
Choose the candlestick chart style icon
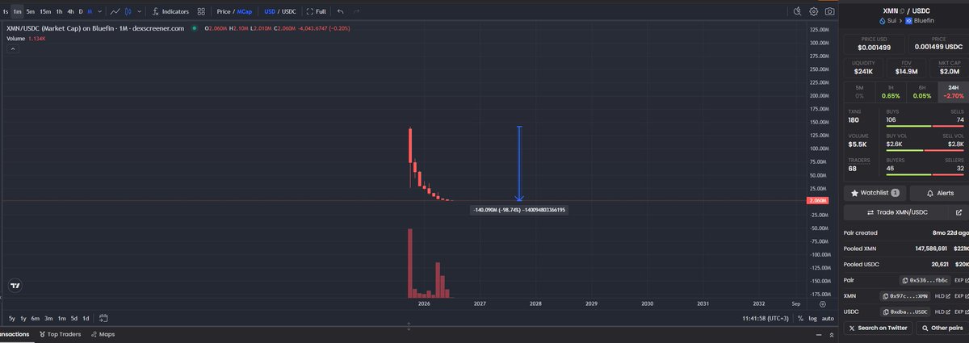(130, 12)
